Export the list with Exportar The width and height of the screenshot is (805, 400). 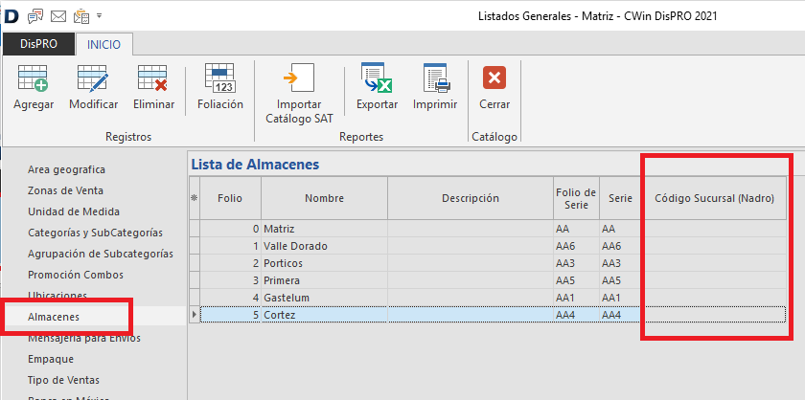pos(377,78)
